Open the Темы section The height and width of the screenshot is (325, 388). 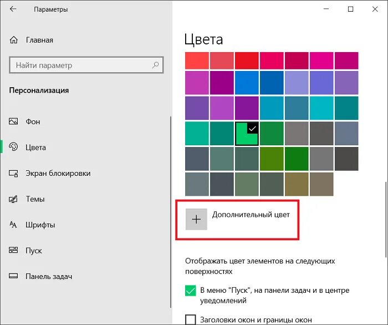(x=35, y=199)
